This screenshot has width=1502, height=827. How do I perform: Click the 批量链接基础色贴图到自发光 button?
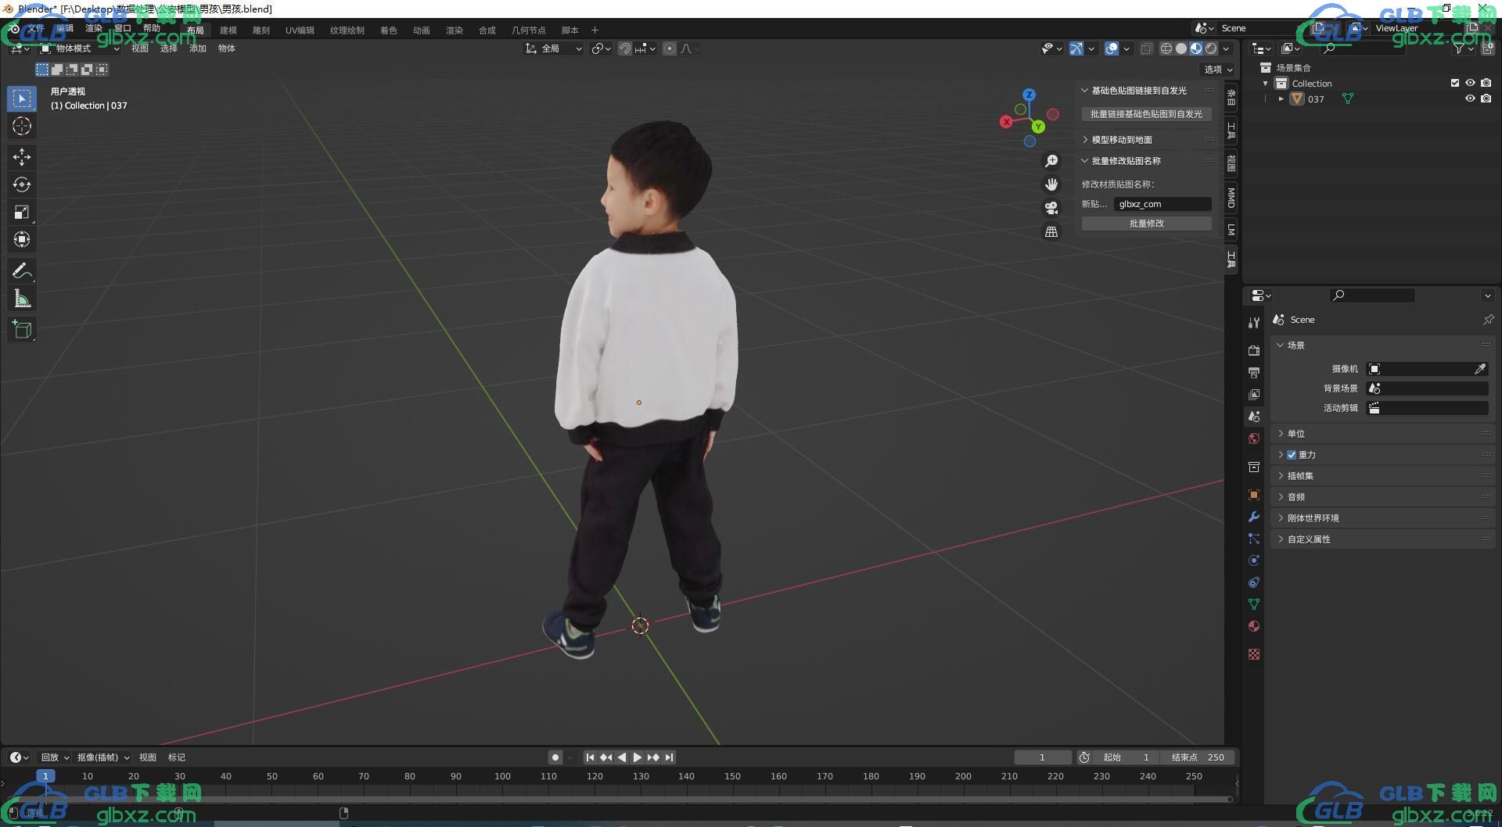[x=1147, y=114]
